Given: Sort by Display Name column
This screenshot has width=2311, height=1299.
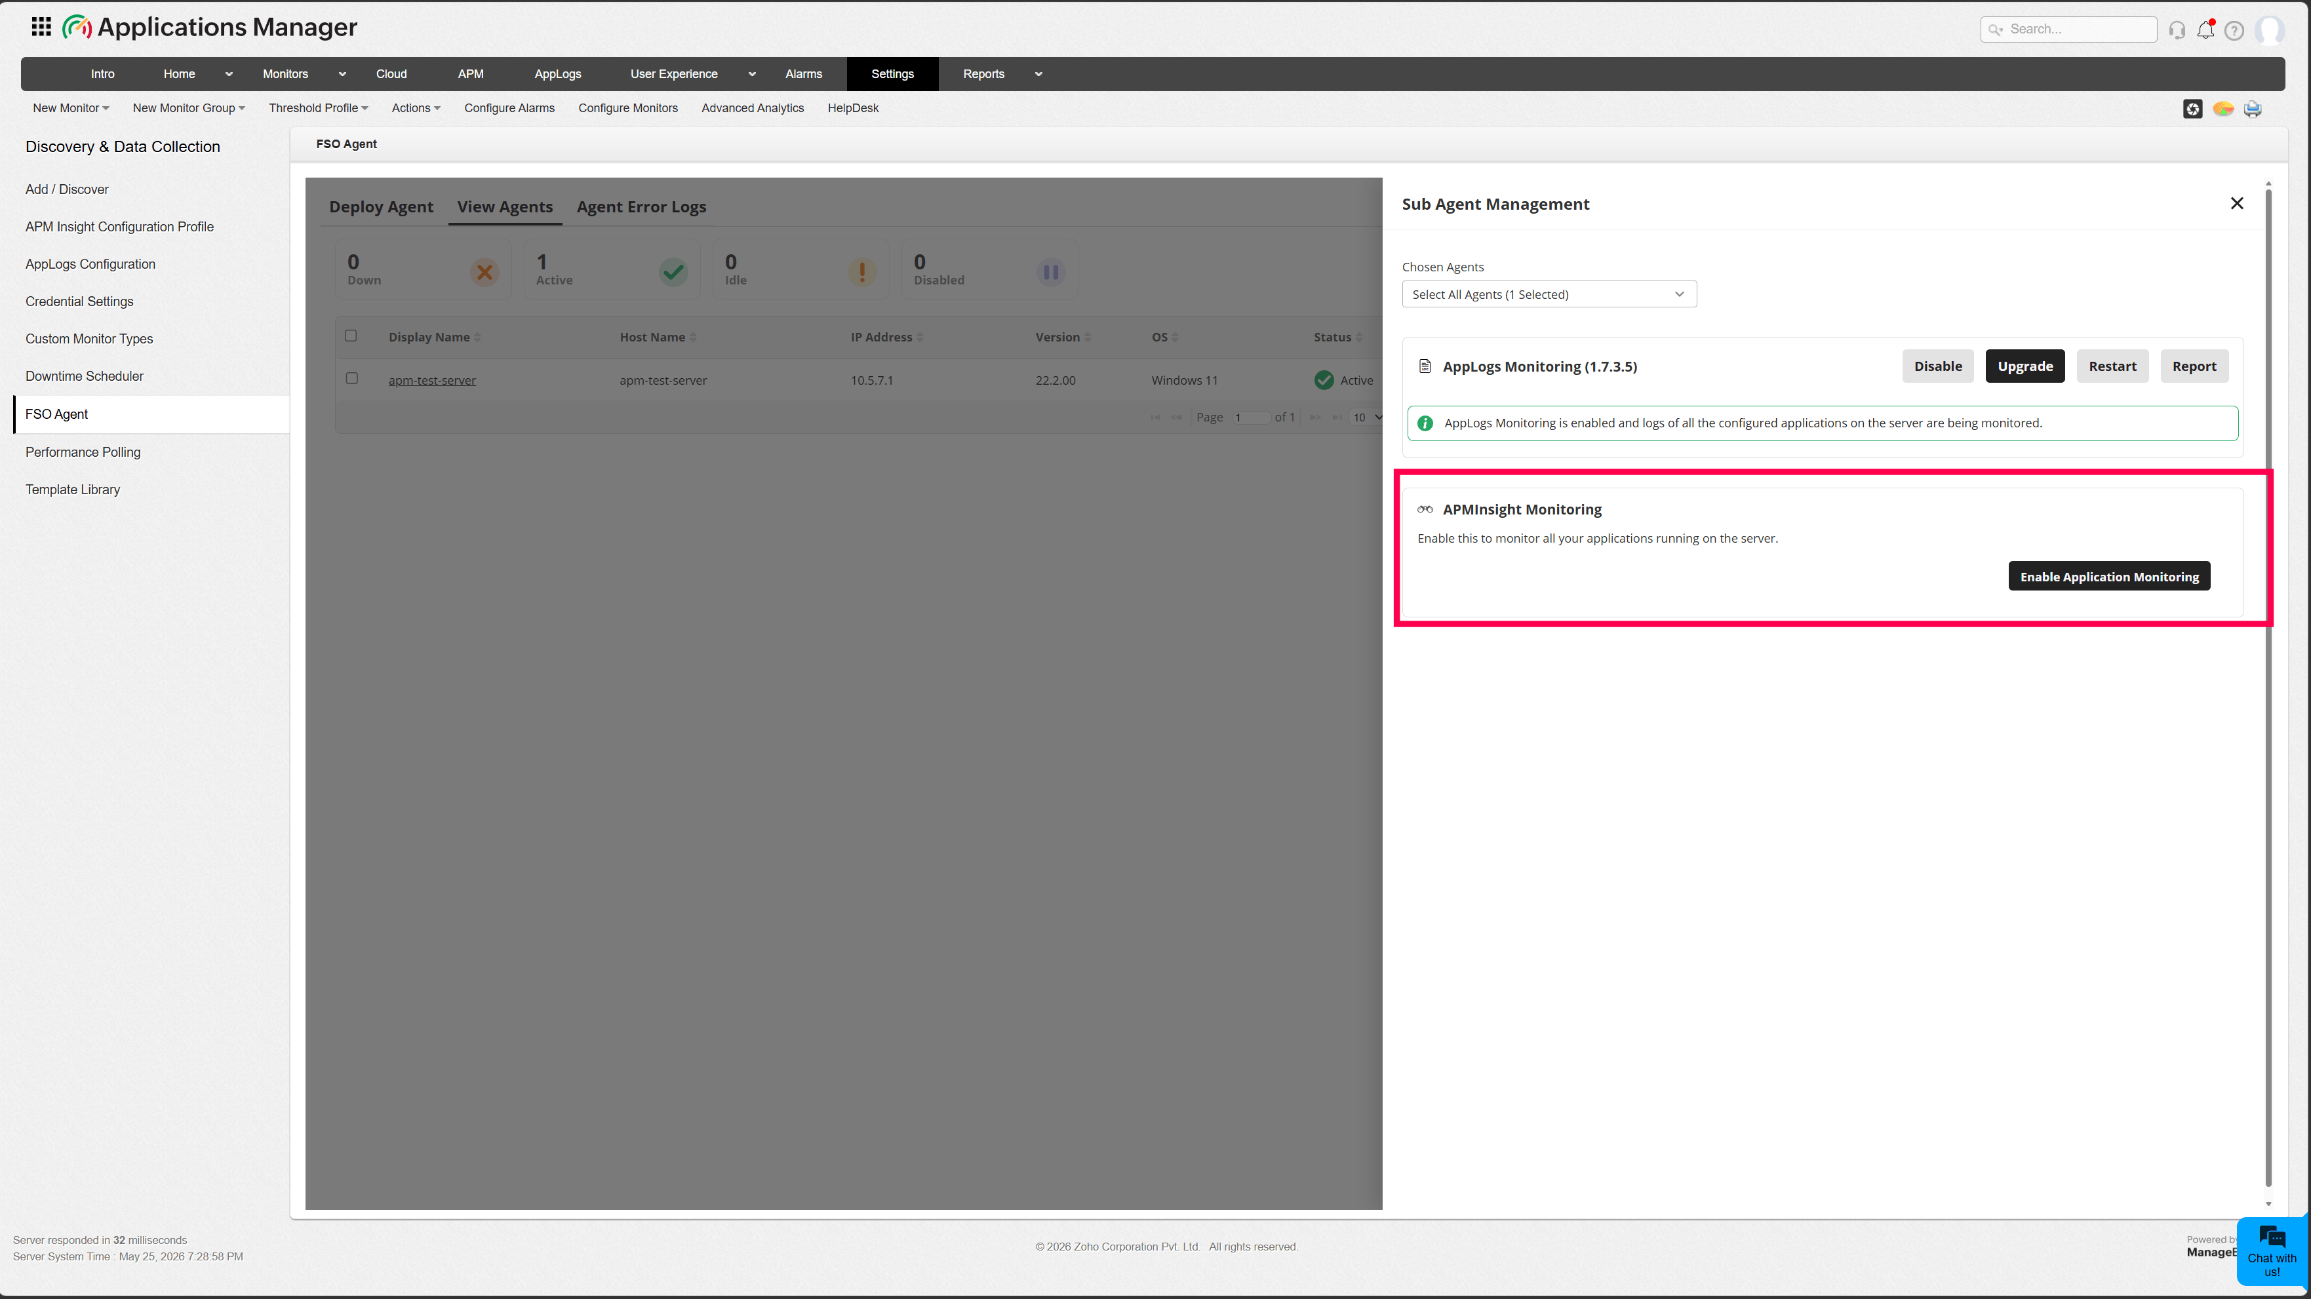Looking at the screenshot, I should [434, 338].
